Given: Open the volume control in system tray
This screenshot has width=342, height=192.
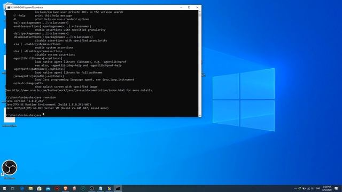Looking at the screenshot, I should pyautogui.click(x=312, y=188).
